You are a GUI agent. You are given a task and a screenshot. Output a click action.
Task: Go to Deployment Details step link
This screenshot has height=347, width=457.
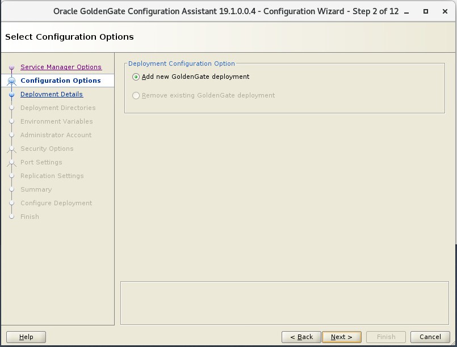52,94
